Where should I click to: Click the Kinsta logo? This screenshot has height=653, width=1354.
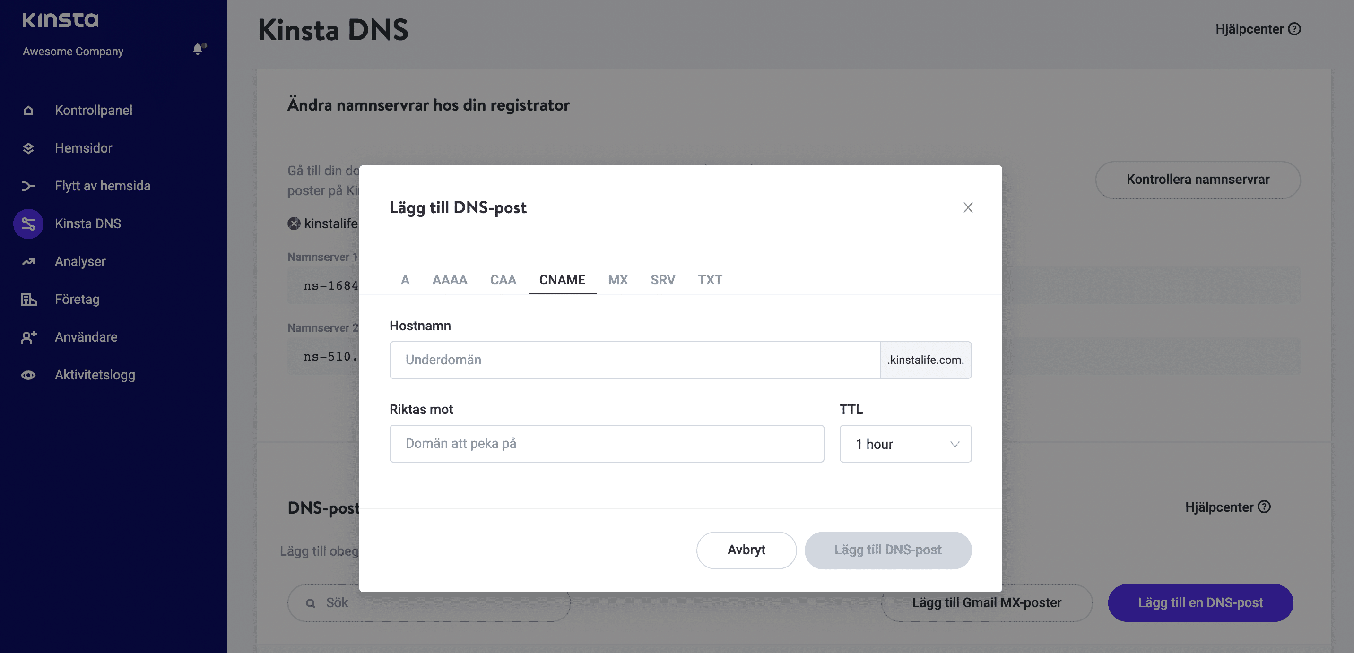pyautogui.click(x=61, y=20)
